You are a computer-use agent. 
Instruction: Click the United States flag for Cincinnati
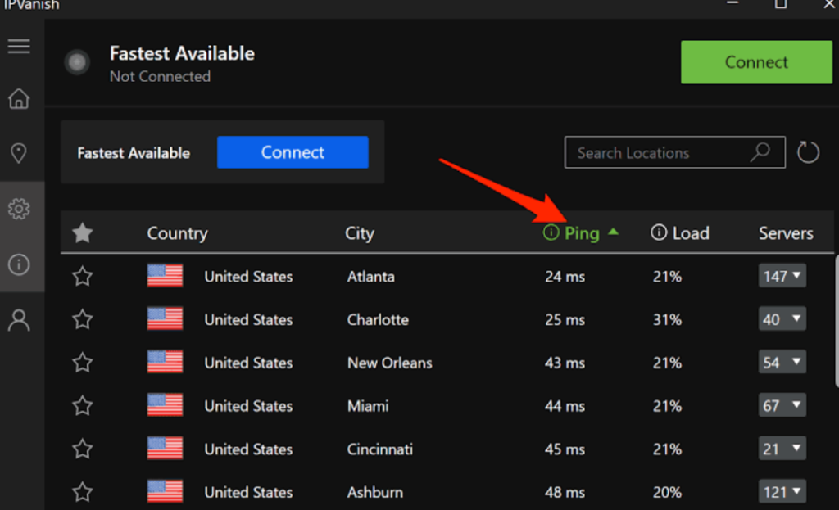click(x=165, y=449)
